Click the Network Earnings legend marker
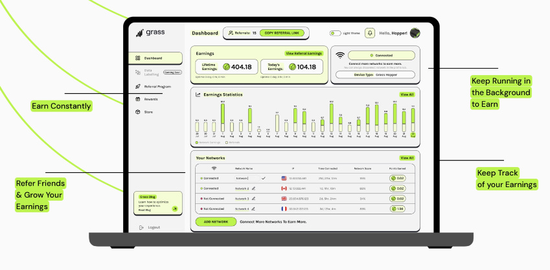The width and height of the screenshot is (550, 270). pos(197,142)
